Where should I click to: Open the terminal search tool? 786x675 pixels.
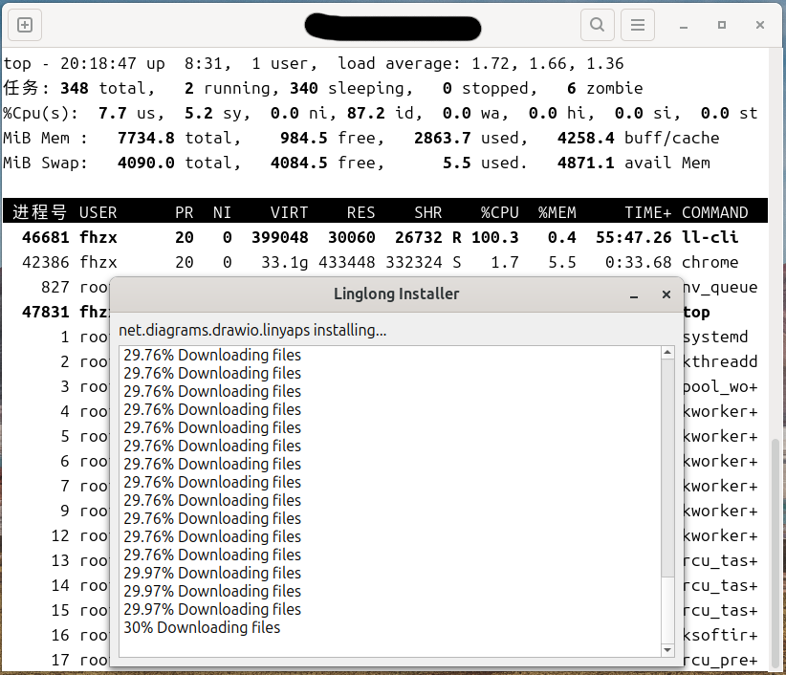point(597,25)
